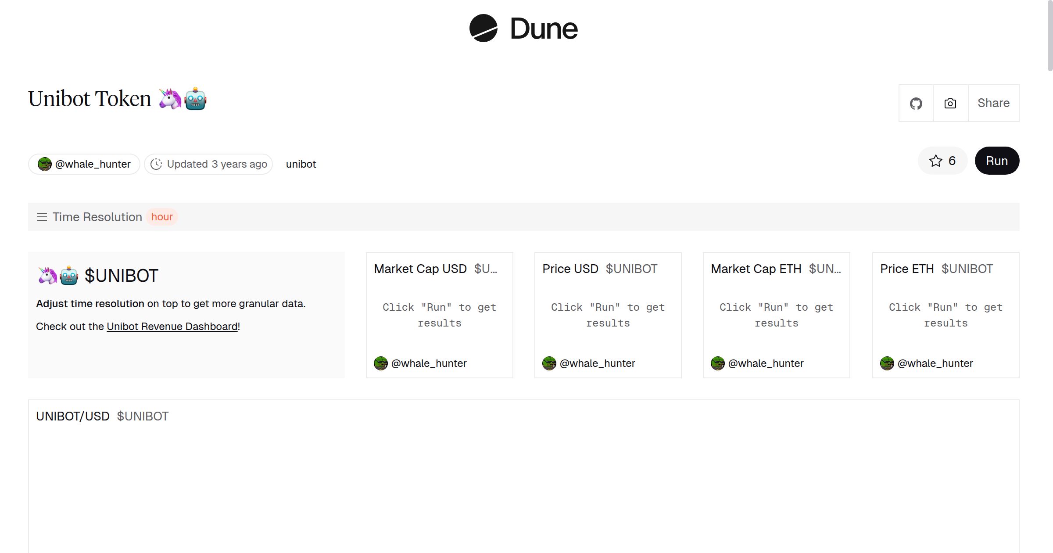Select the unibot tag

[x=301, y=164]
